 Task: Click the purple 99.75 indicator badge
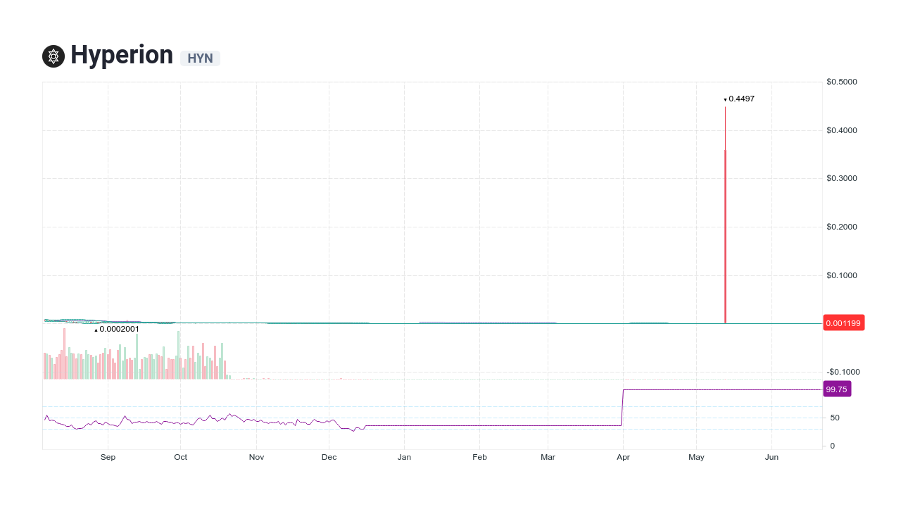837,389
